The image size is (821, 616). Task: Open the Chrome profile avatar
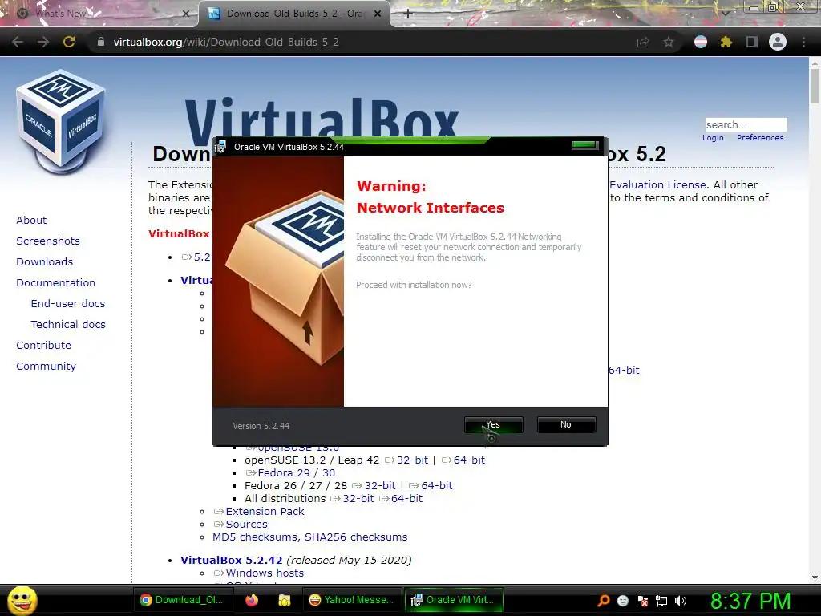pos(778,42)
